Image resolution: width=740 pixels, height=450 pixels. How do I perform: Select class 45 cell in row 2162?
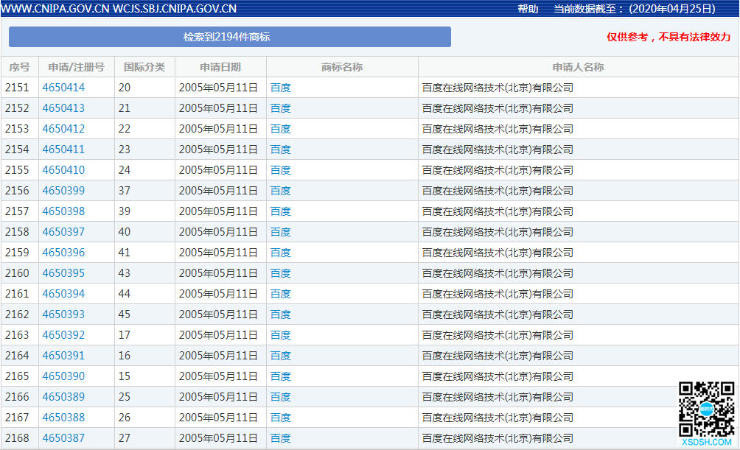[144, 314]
